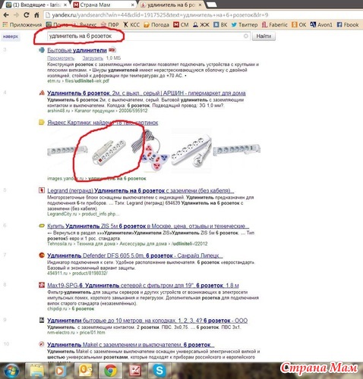Clear the search field with the X icon
Image resolution: width=363 pixels, height=379 pixels.
pos(245,36)
